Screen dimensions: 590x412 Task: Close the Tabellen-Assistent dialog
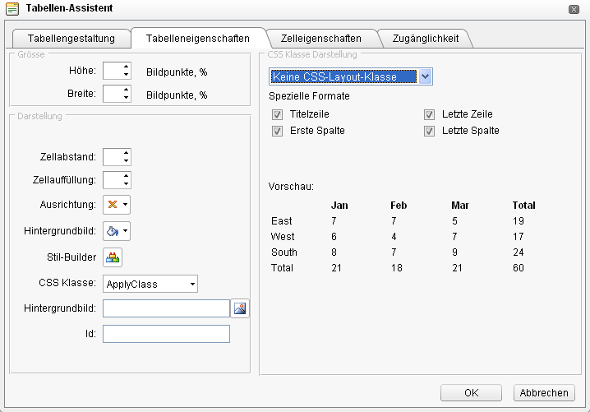click(x=573, y=9)
